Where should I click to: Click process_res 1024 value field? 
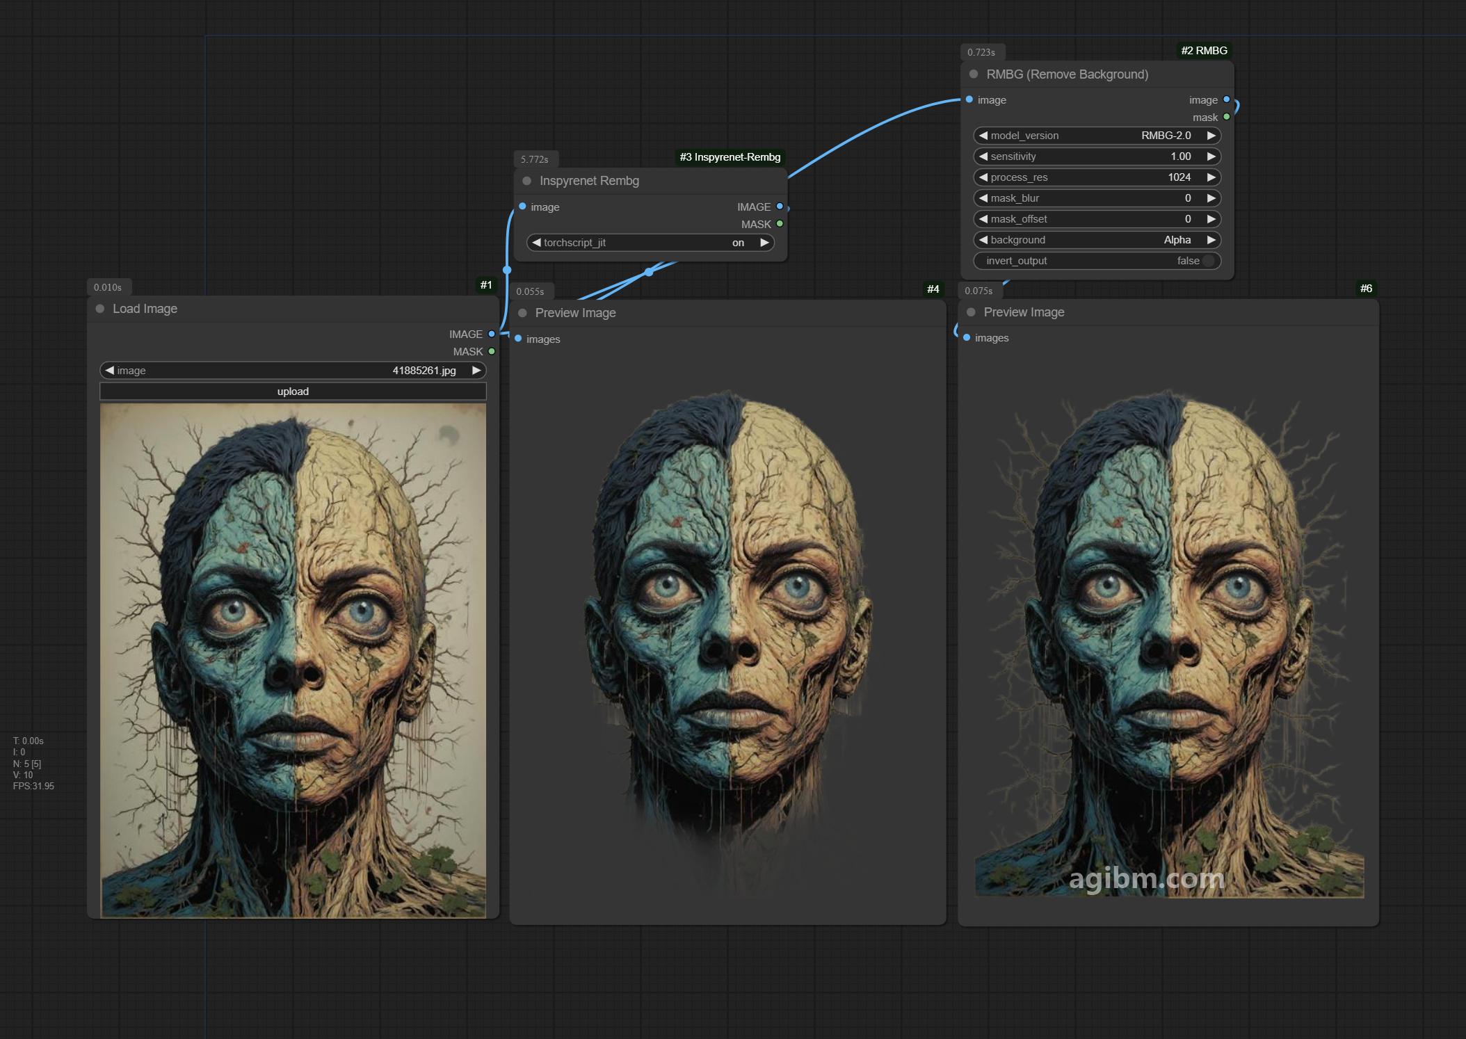click(x=1097, y=177)
